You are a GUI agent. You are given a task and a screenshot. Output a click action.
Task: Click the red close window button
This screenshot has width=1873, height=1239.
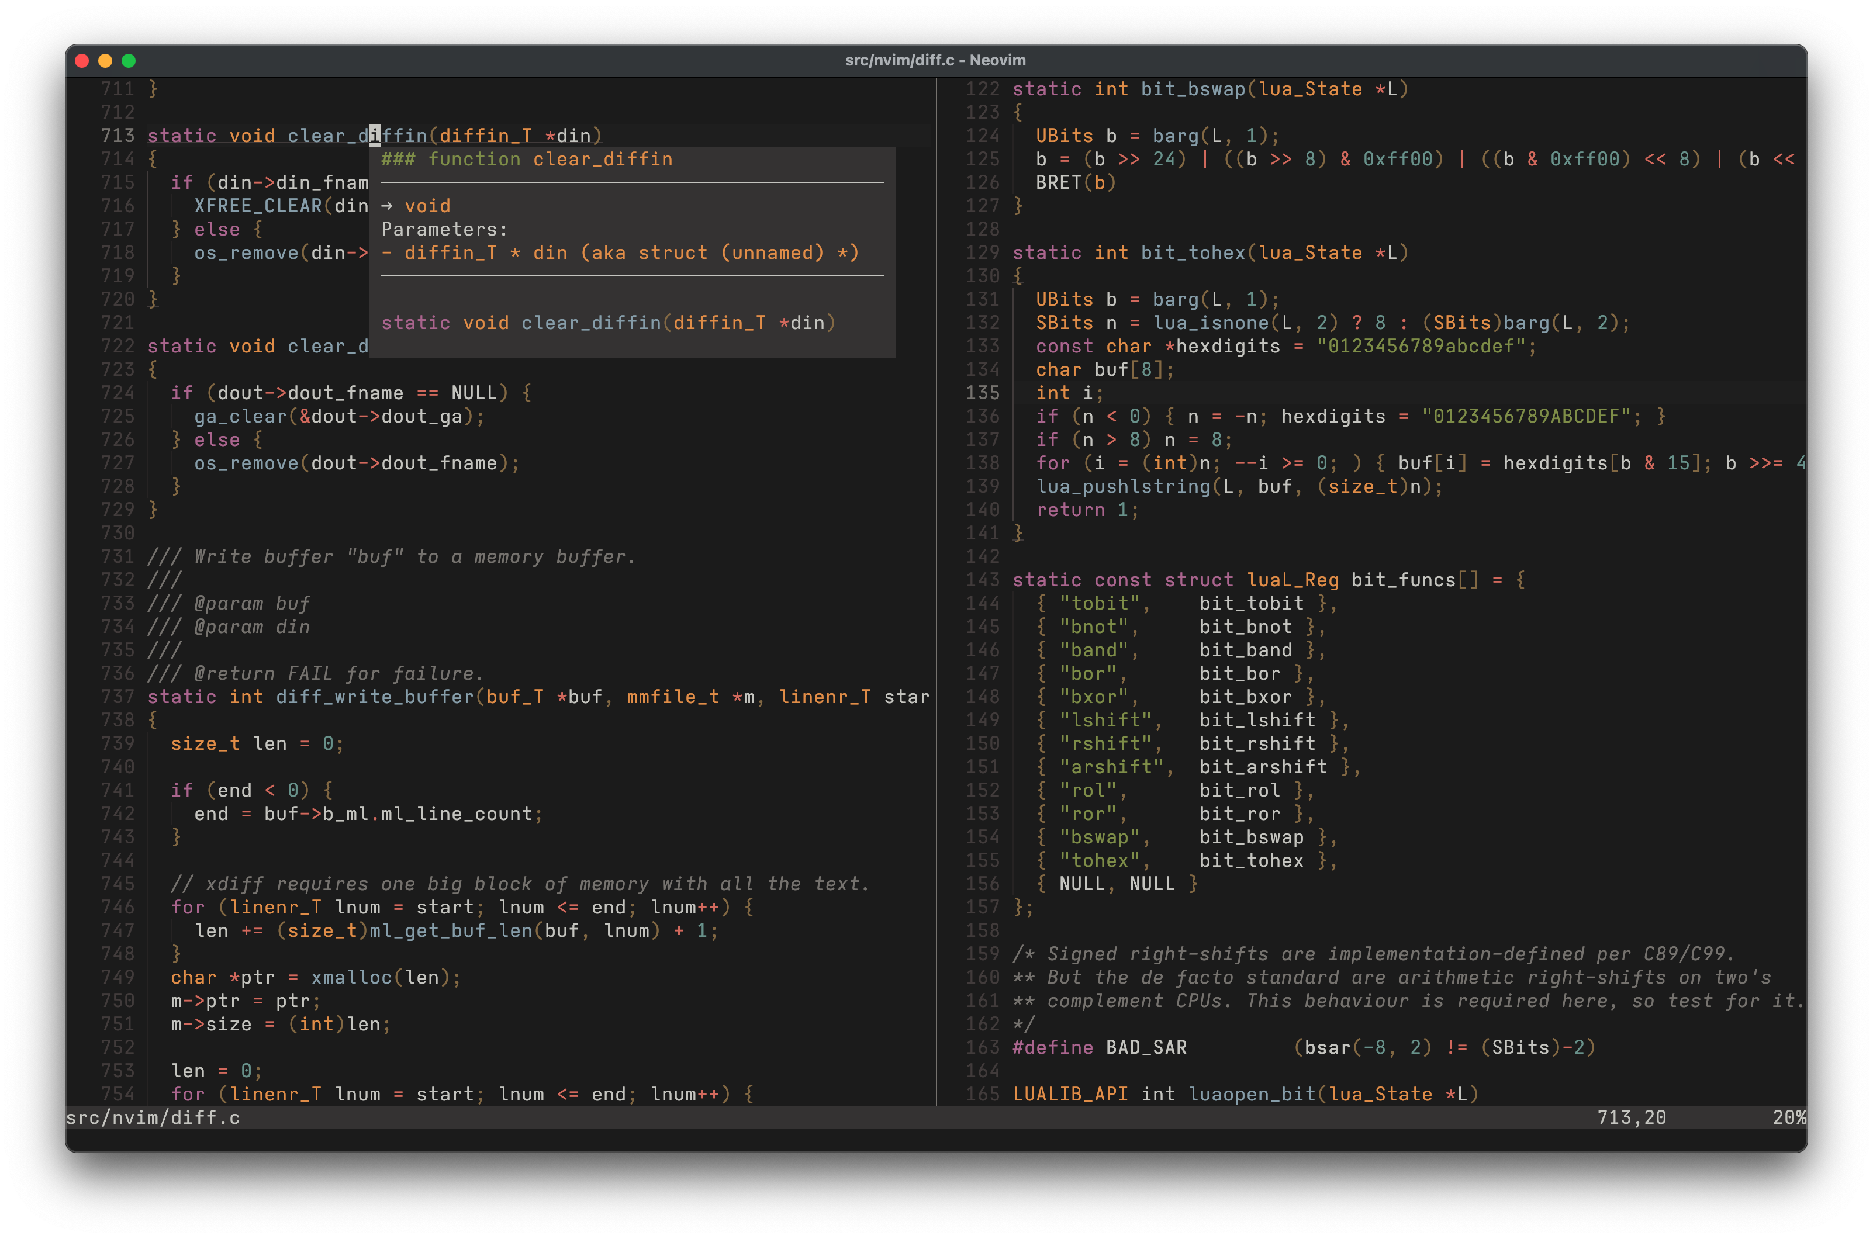click(x=81, y=60)
